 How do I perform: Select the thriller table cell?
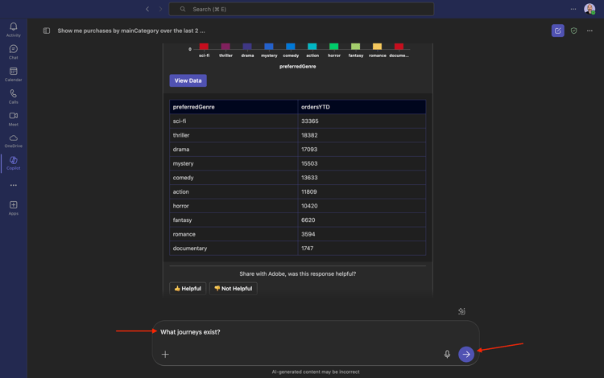coord(234,135)
